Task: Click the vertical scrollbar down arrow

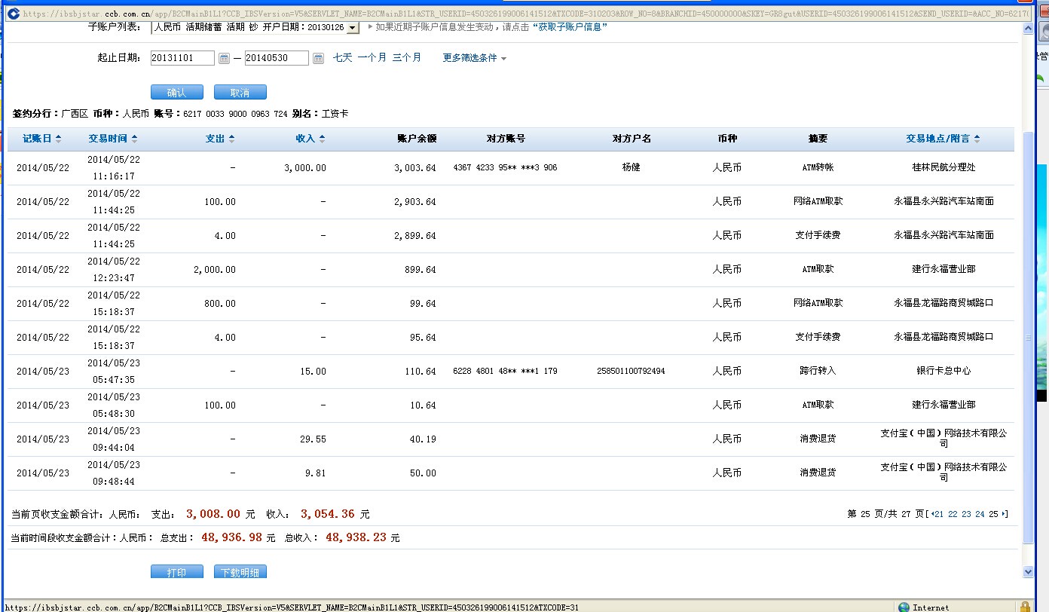Action: pyautogui.click(x=1029, y=572)
